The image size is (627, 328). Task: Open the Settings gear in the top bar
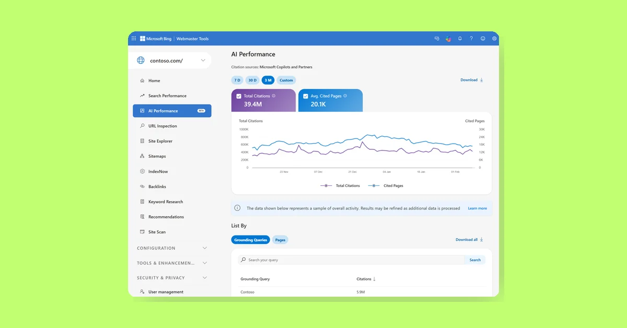click(494, 38)
